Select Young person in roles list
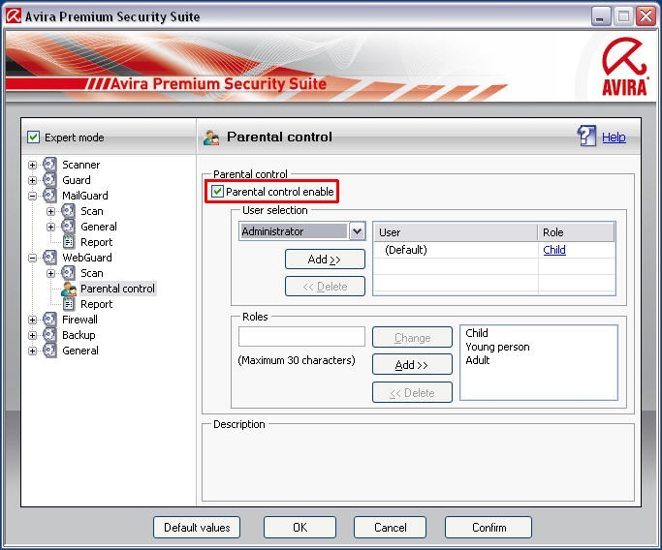 pyautogui.click(x=497, y=347)
